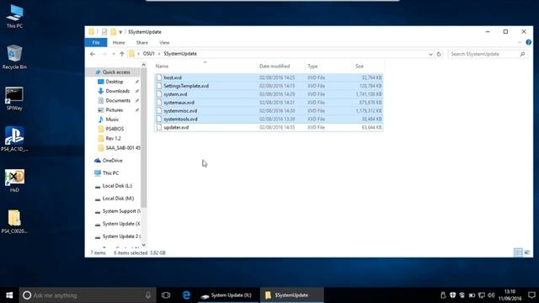
Task: Select the systemmisc.xvd file
Action: [x=269, y=110]
